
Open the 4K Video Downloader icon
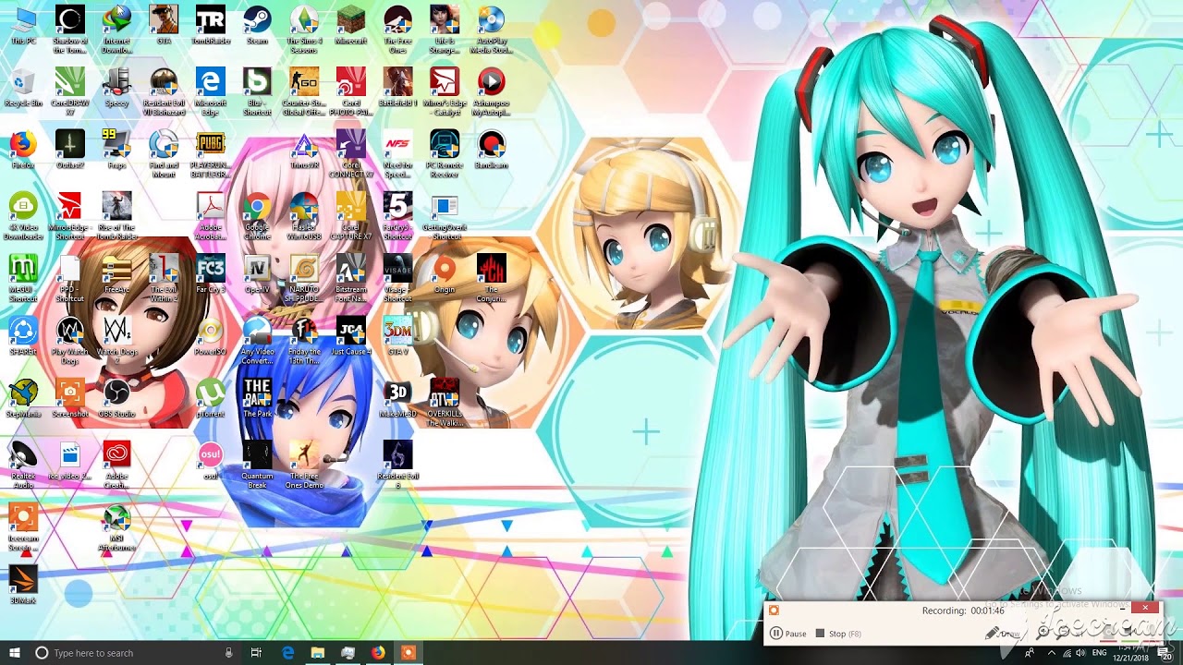coord(23,215)
